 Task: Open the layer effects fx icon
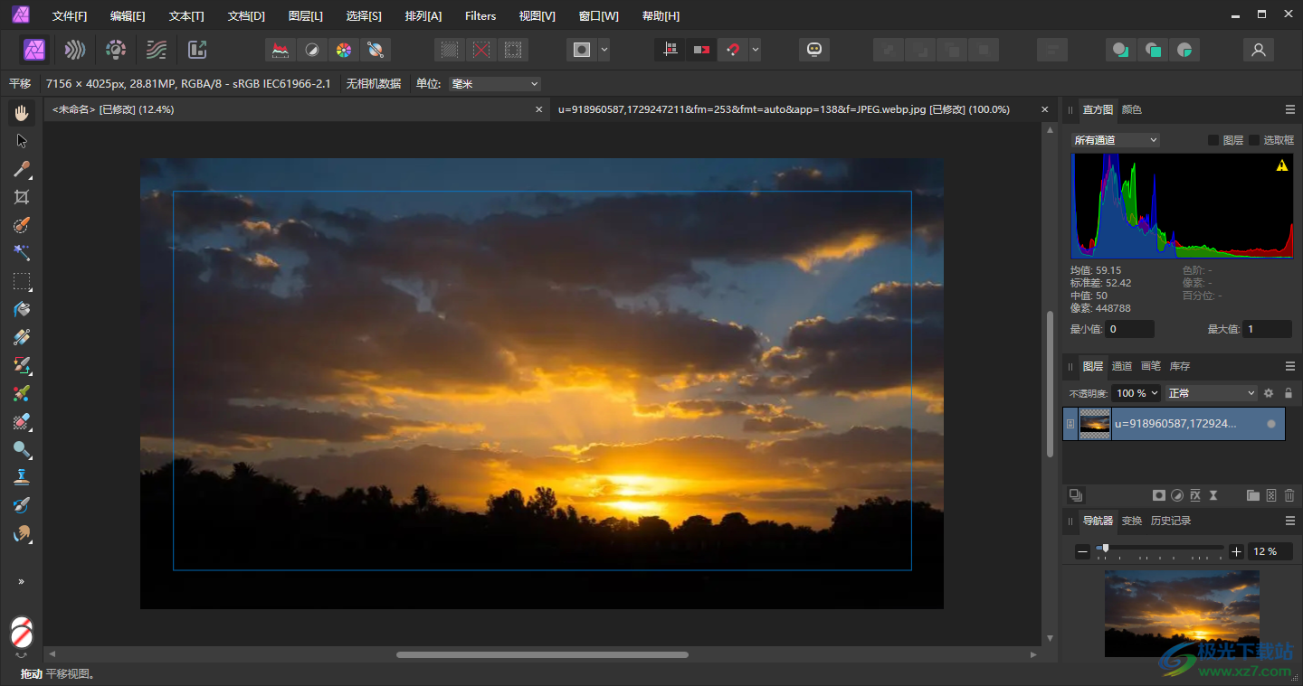coord(1194,495)
